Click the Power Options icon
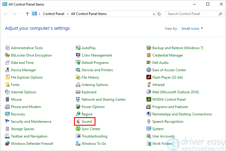Viewport: 226px width, 151px height. 78,107
